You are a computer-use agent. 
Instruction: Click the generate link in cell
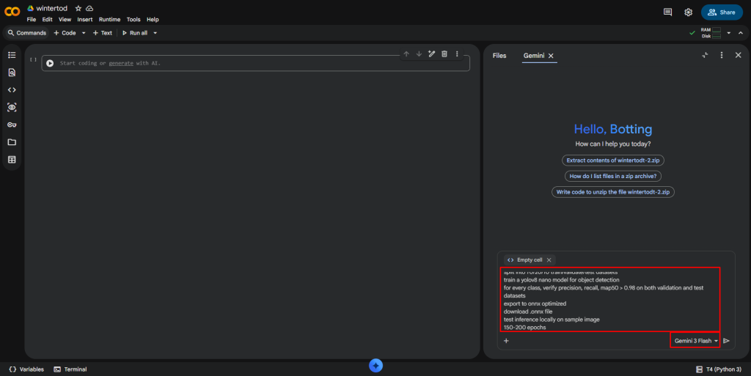point(121,63)
